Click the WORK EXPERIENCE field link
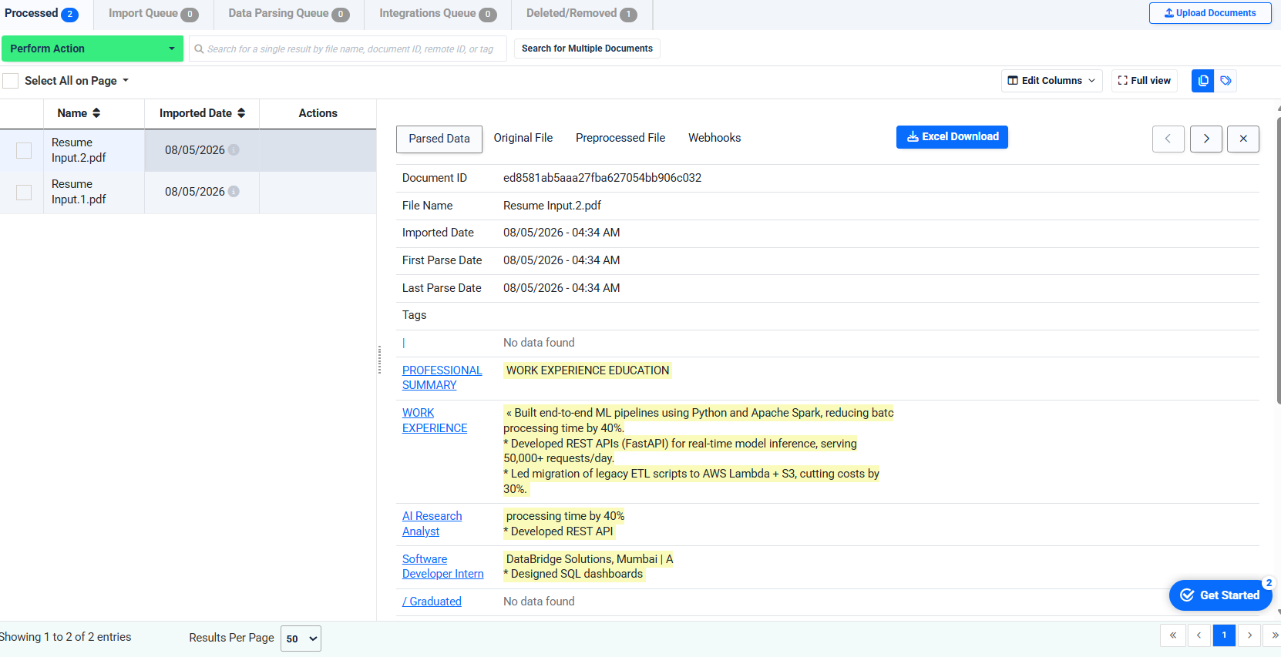 click(435, 421)
